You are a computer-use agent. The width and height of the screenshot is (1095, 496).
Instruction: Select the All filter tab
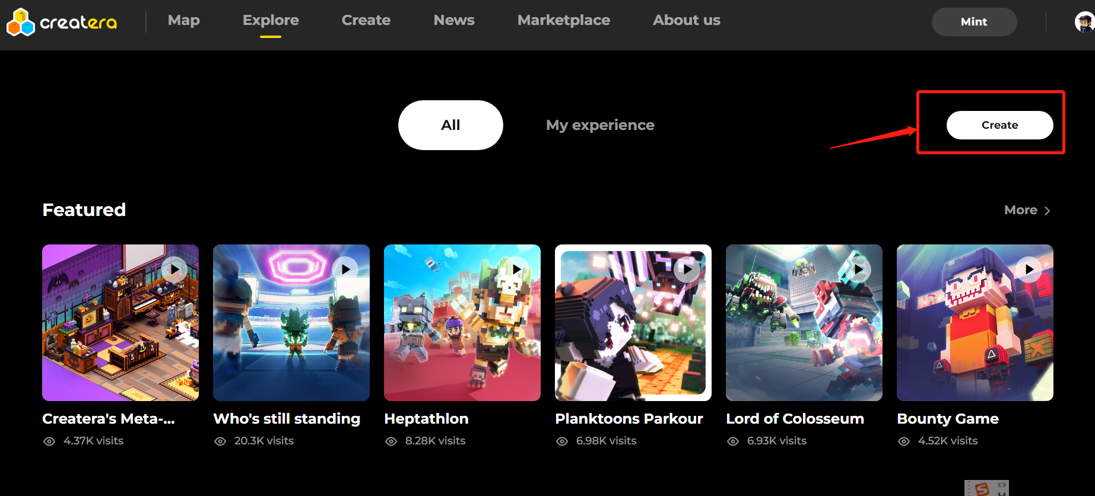coord(450,125)
